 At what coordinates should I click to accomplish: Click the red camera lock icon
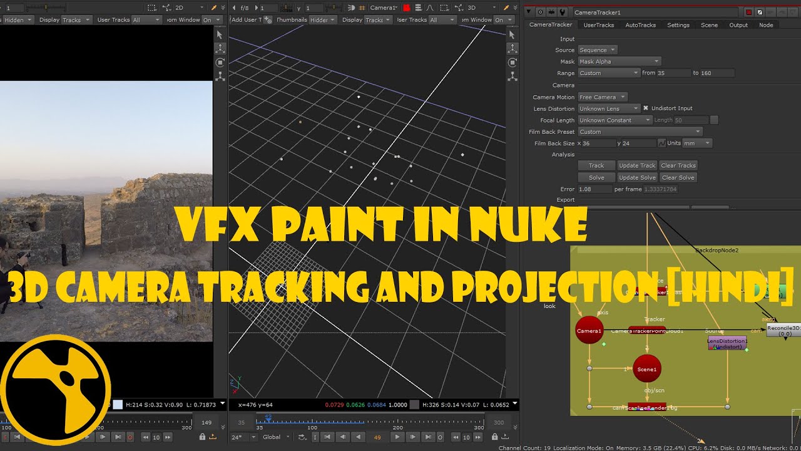[407, 8]
